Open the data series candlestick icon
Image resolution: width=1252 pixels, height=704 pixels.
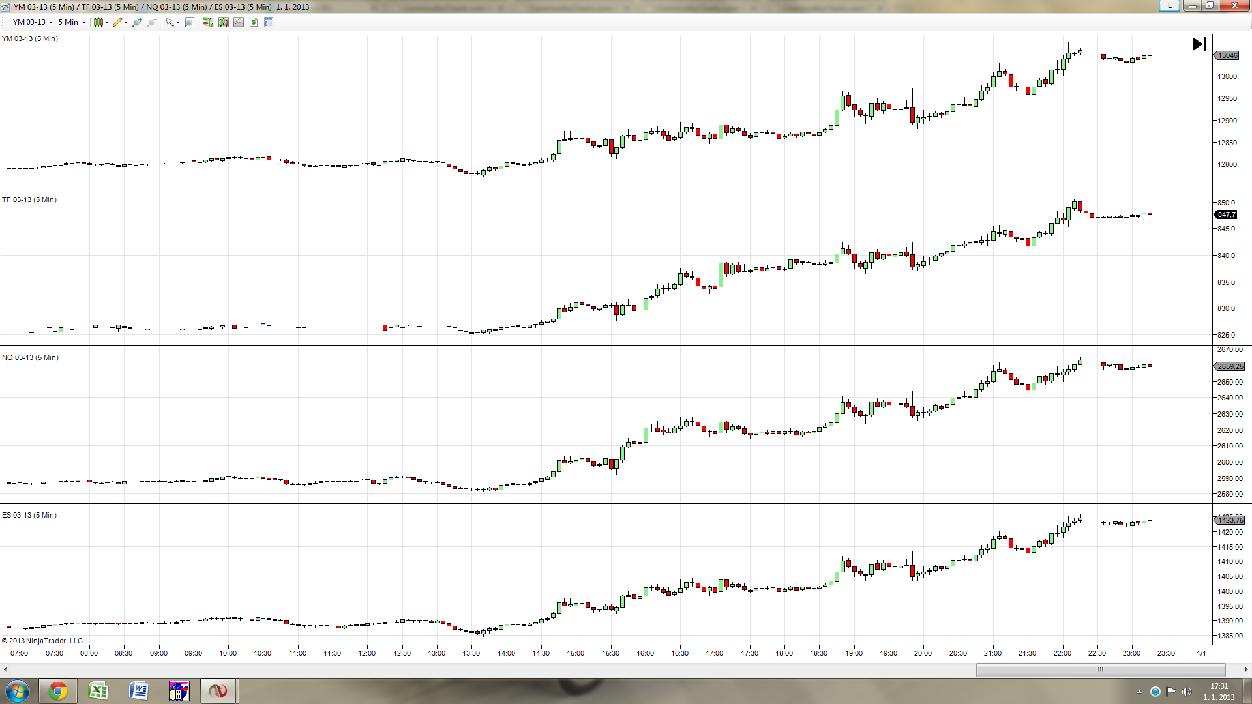pyautogui.click(x=224, y=22)
